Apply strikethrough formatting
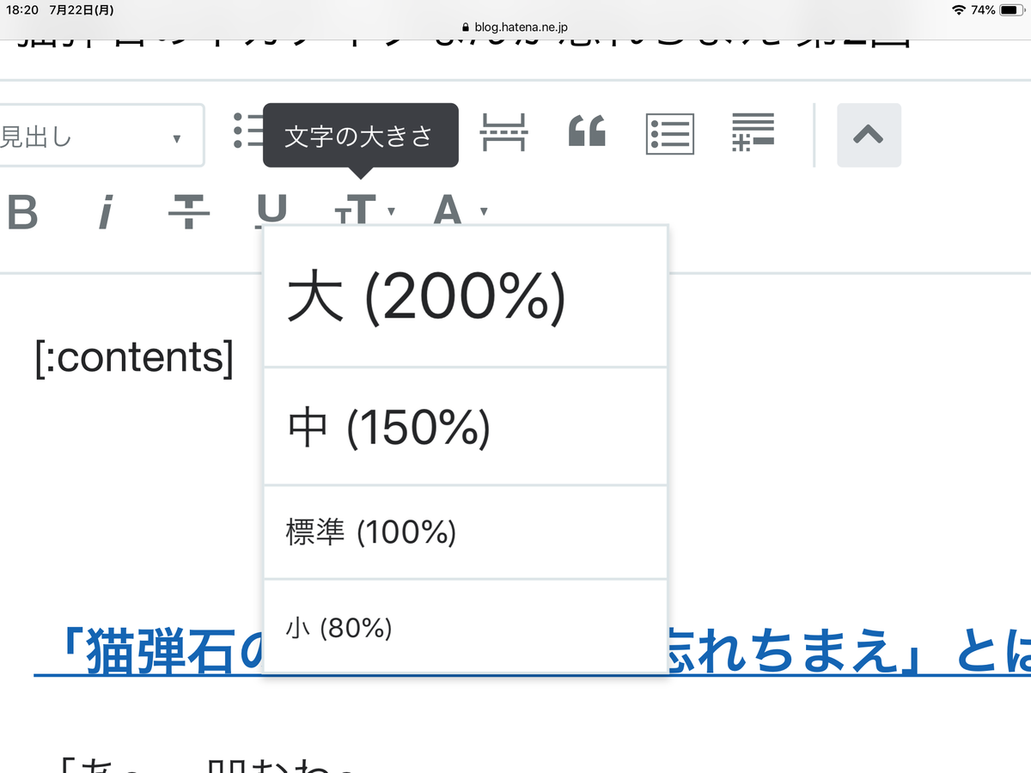Screen dimensions: 1031x773 [191, 211]
